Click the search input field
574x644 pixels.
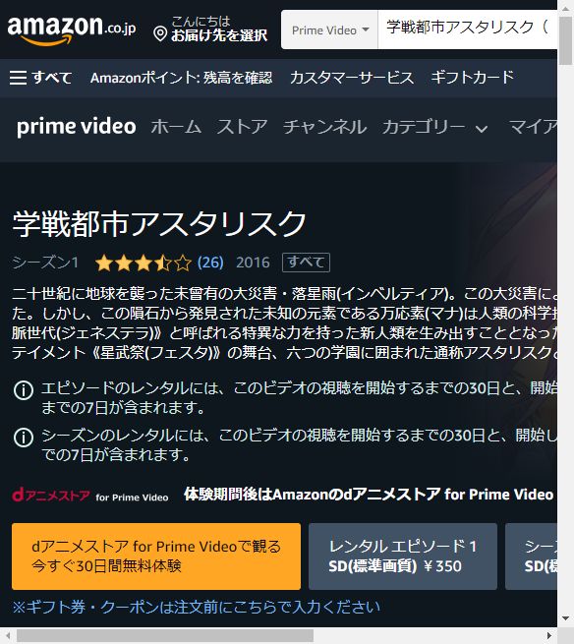(x=467, y=29)
